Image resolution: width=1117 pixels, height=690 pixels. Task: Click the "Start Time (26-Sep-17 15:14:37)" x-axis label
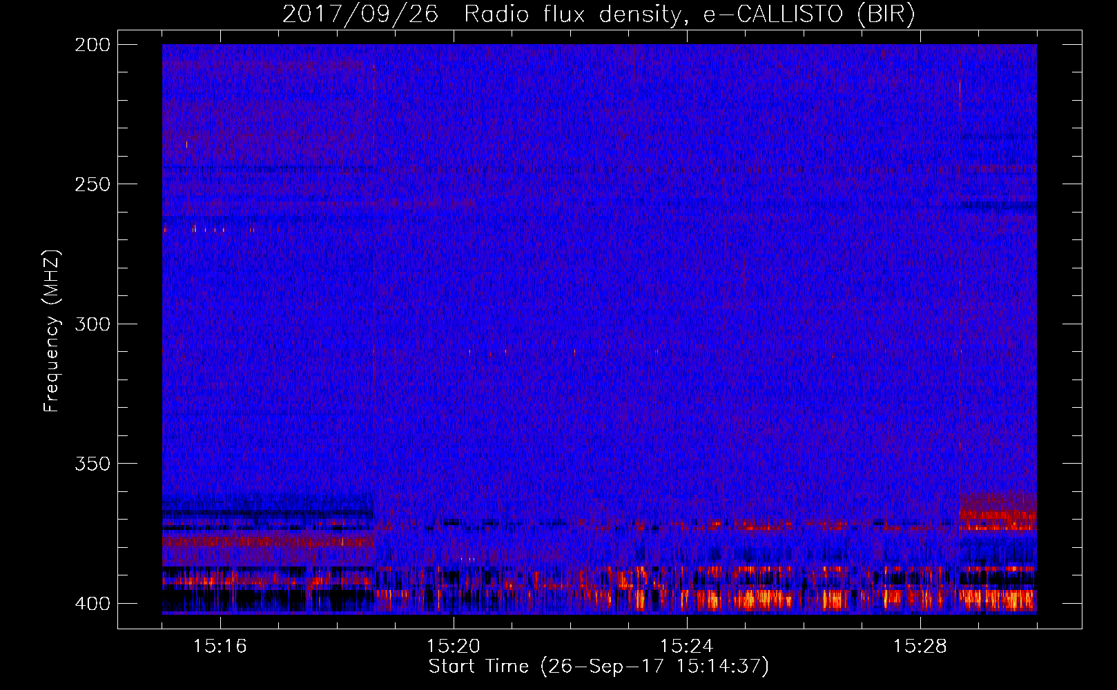click(599, 667)
